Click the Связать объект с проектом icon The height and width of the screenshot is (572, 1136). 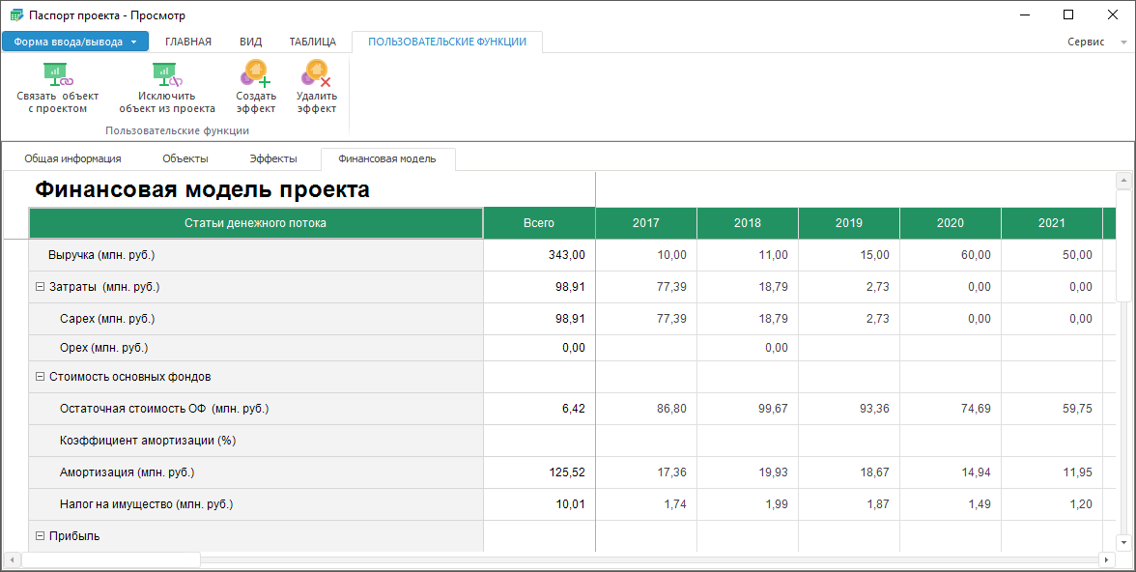(x=57, y=74)
